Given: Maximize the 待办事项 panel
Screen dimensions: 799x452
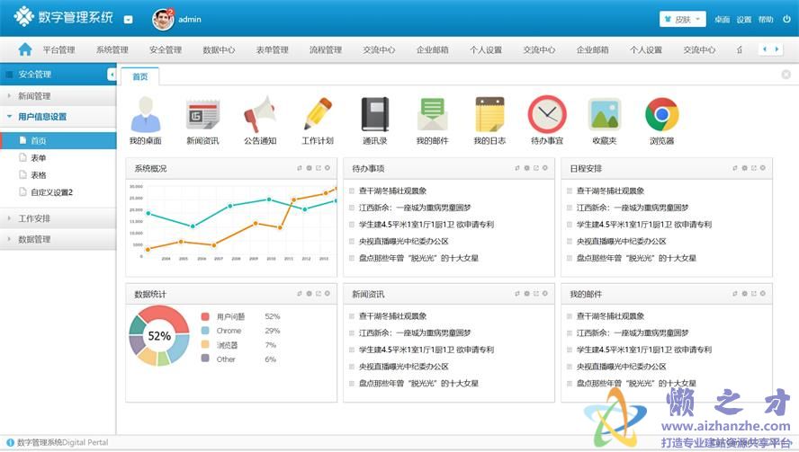Looking at the screenshot, I should (536, 168).
